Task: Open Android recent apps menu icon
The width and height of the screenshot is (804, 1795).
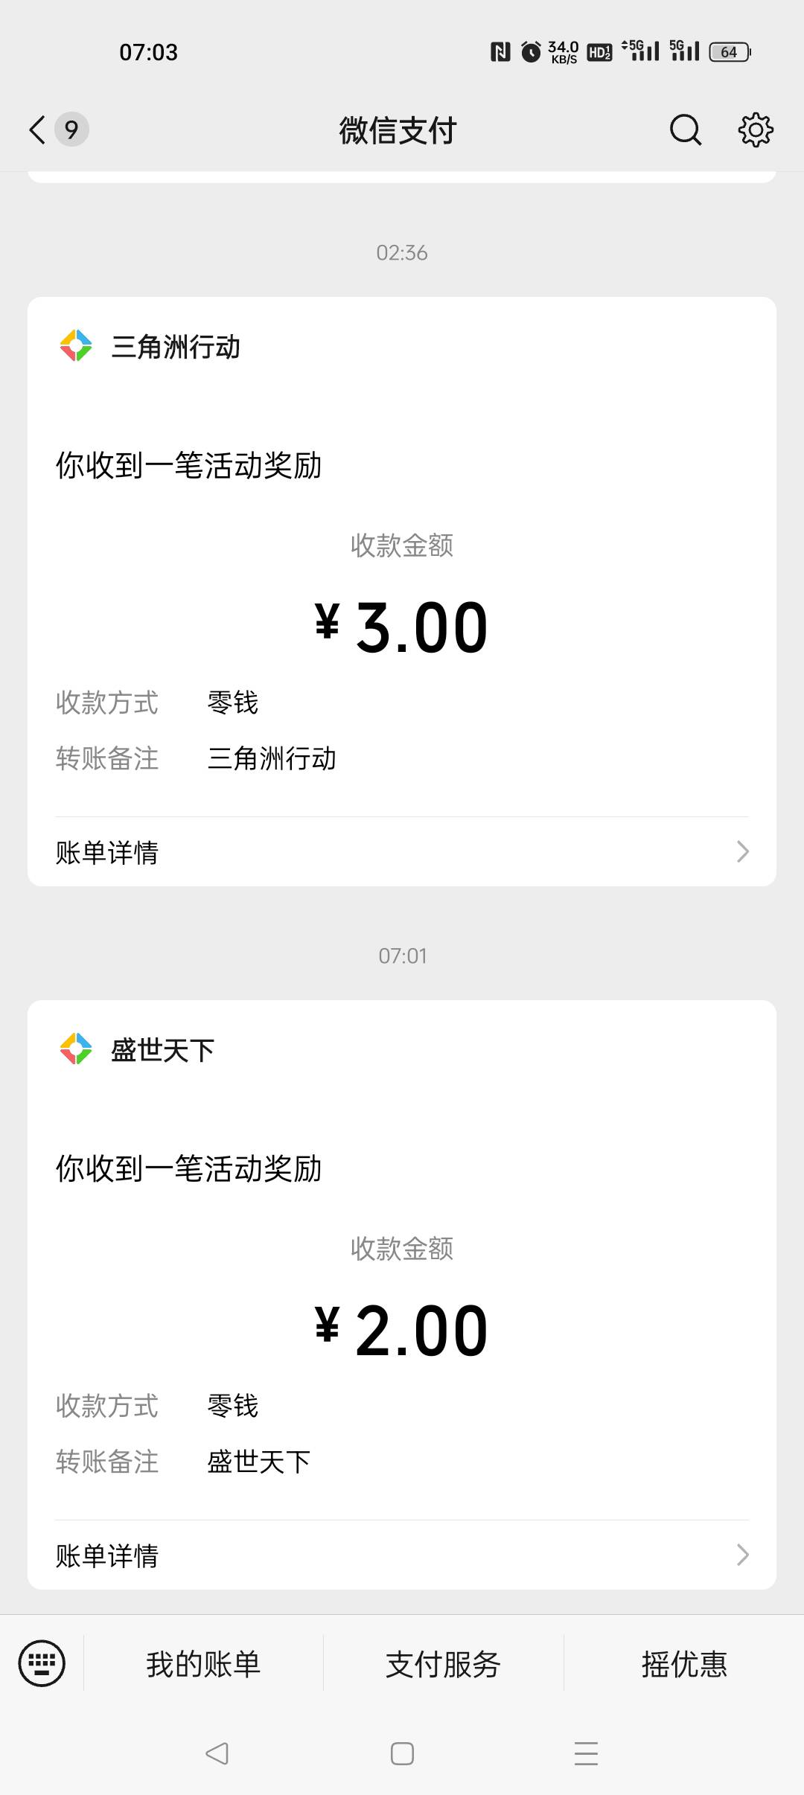Action: pyautogui.click(x=586, y=1753)
